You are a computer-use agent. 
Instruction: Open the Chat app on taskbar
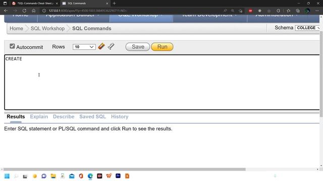click(44, 176)
